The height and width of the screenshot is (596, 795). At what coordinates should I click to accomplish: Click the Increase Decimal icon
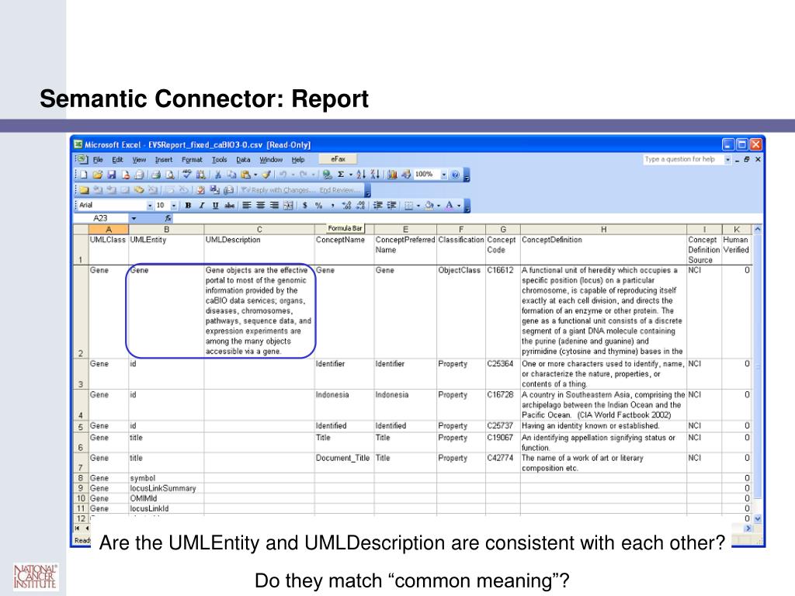347,205
